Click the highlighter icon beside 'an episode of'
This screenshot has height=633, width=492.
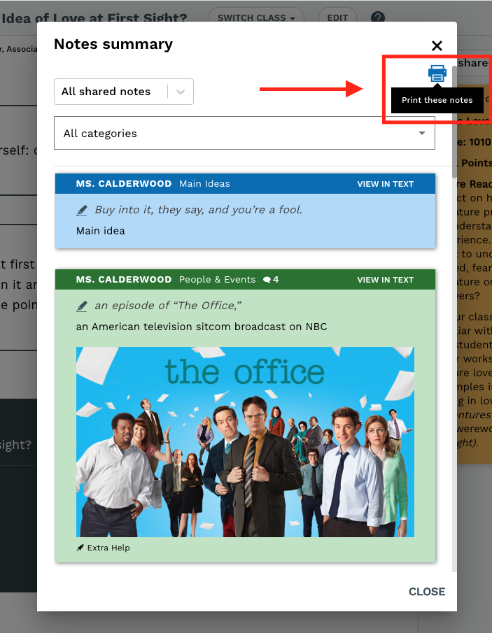point(82,306)
